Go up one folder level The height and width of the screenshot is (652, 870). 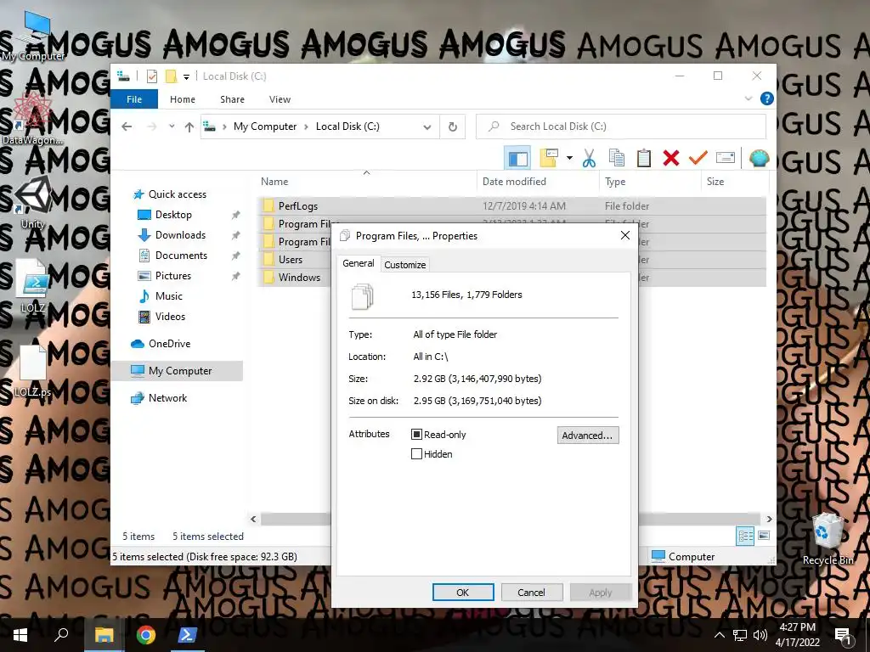[x=189, y=127]
